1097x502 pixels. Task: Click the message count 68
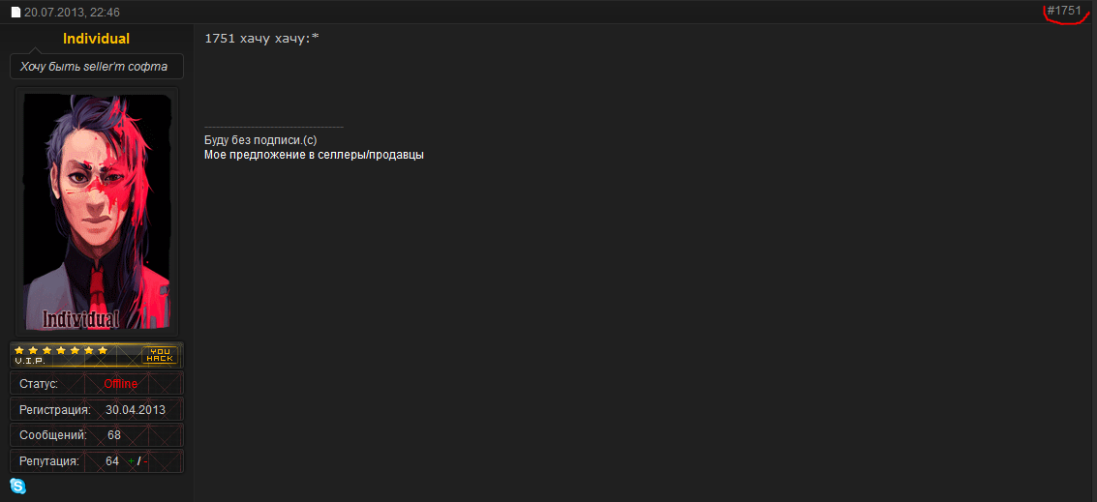(x=114, y=435)
